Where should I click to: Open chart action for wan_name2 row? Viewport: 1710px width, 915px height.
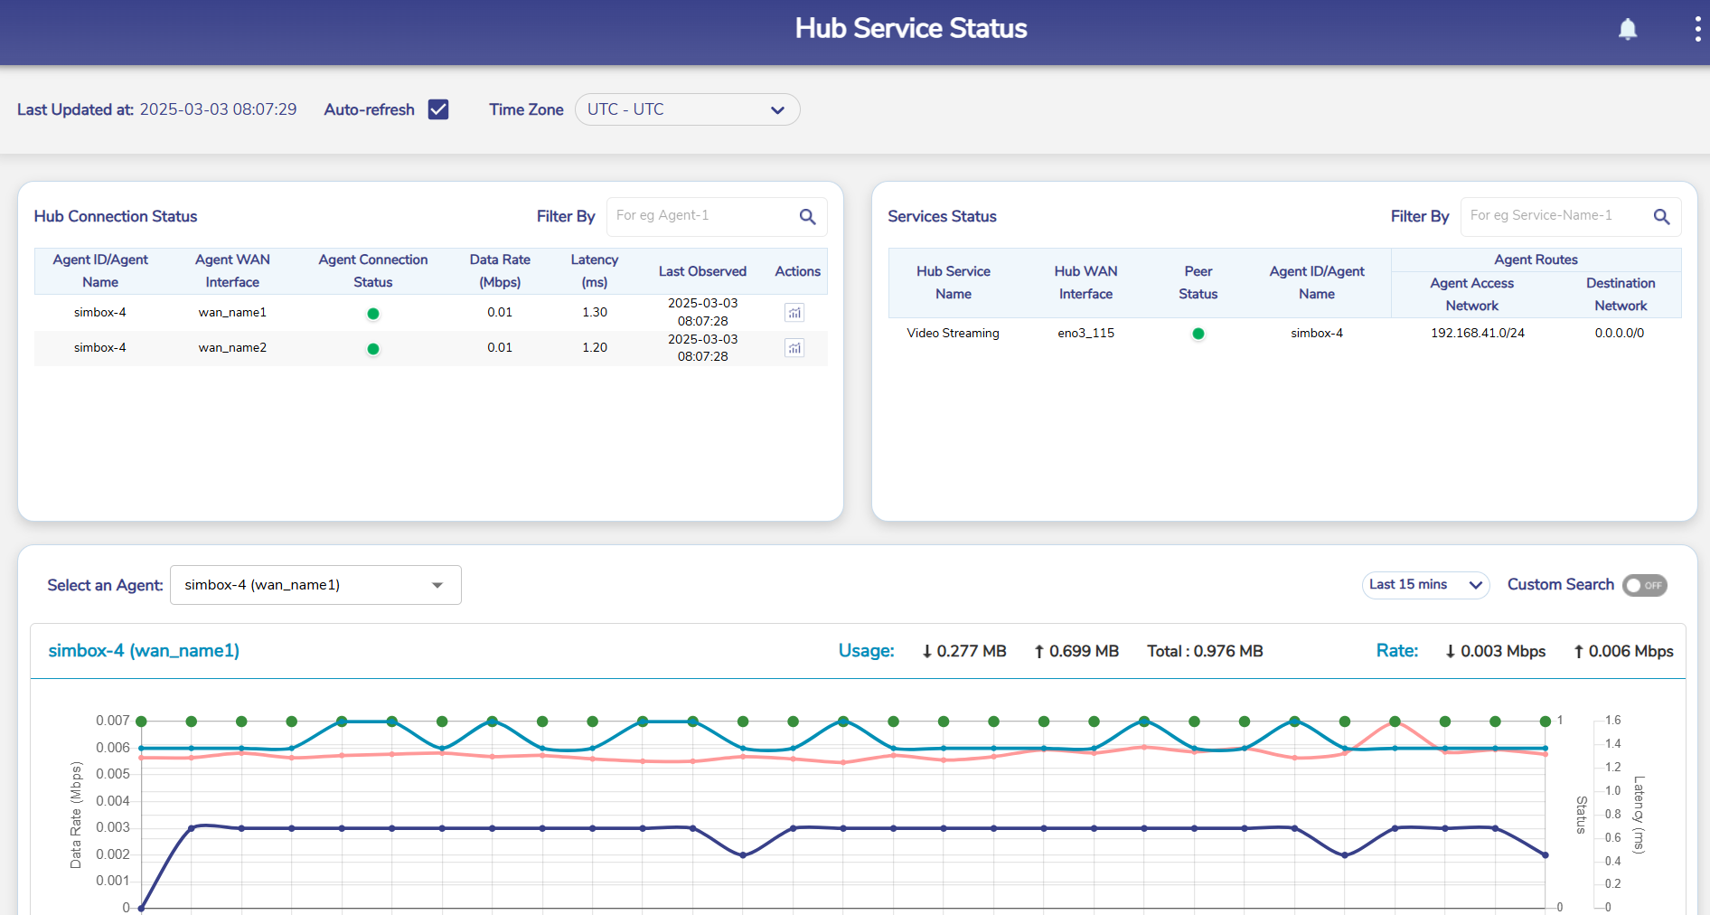794,348
